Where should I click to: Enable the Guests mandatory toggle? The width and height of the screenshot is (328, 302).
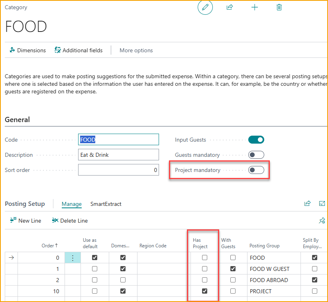point(256,155)
